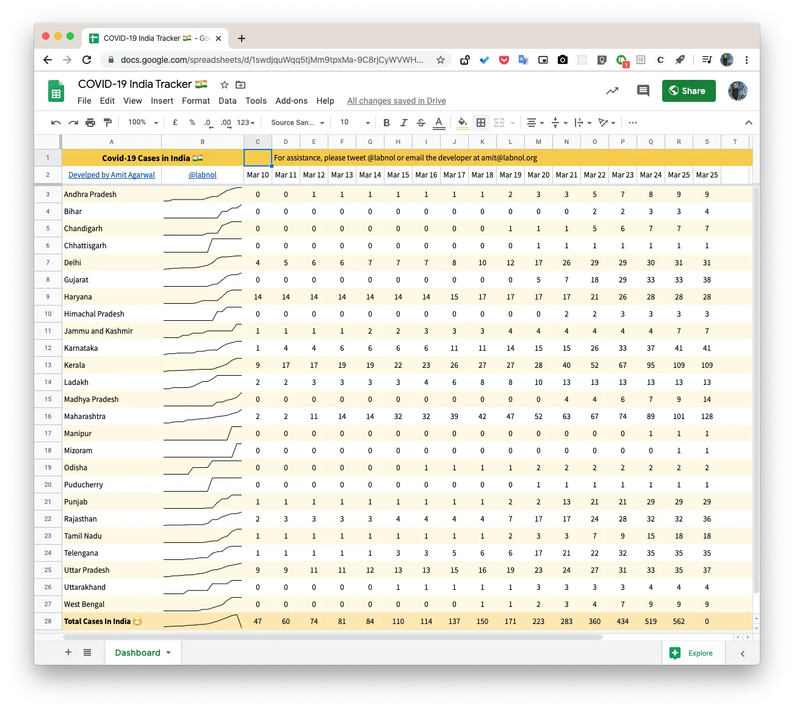Toggle bold formatting
The width and height of the screenshot is (794, 710).
386,123
